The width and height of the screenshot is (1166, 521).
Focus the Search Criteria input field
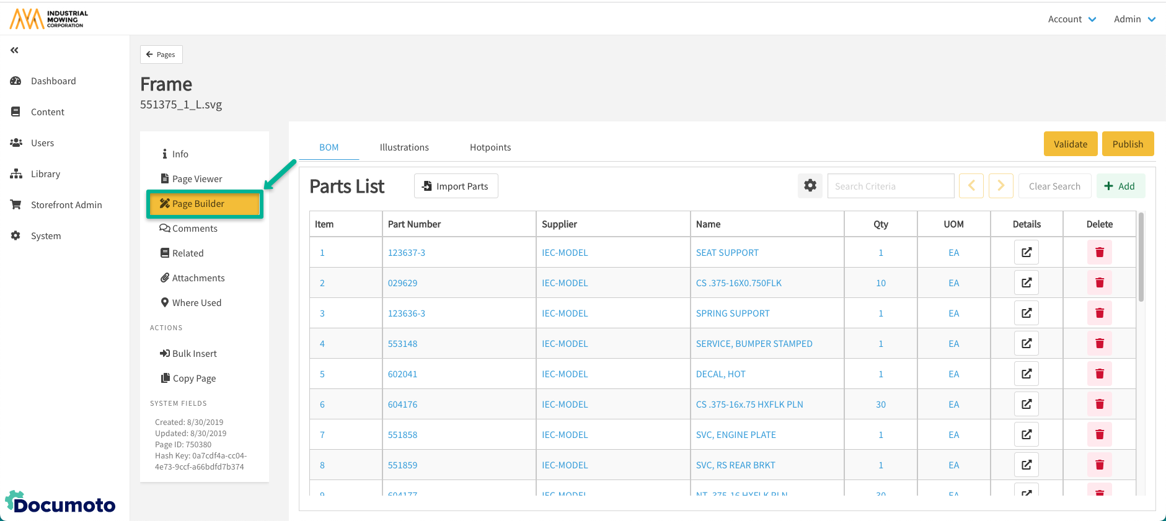click(890, 186)
